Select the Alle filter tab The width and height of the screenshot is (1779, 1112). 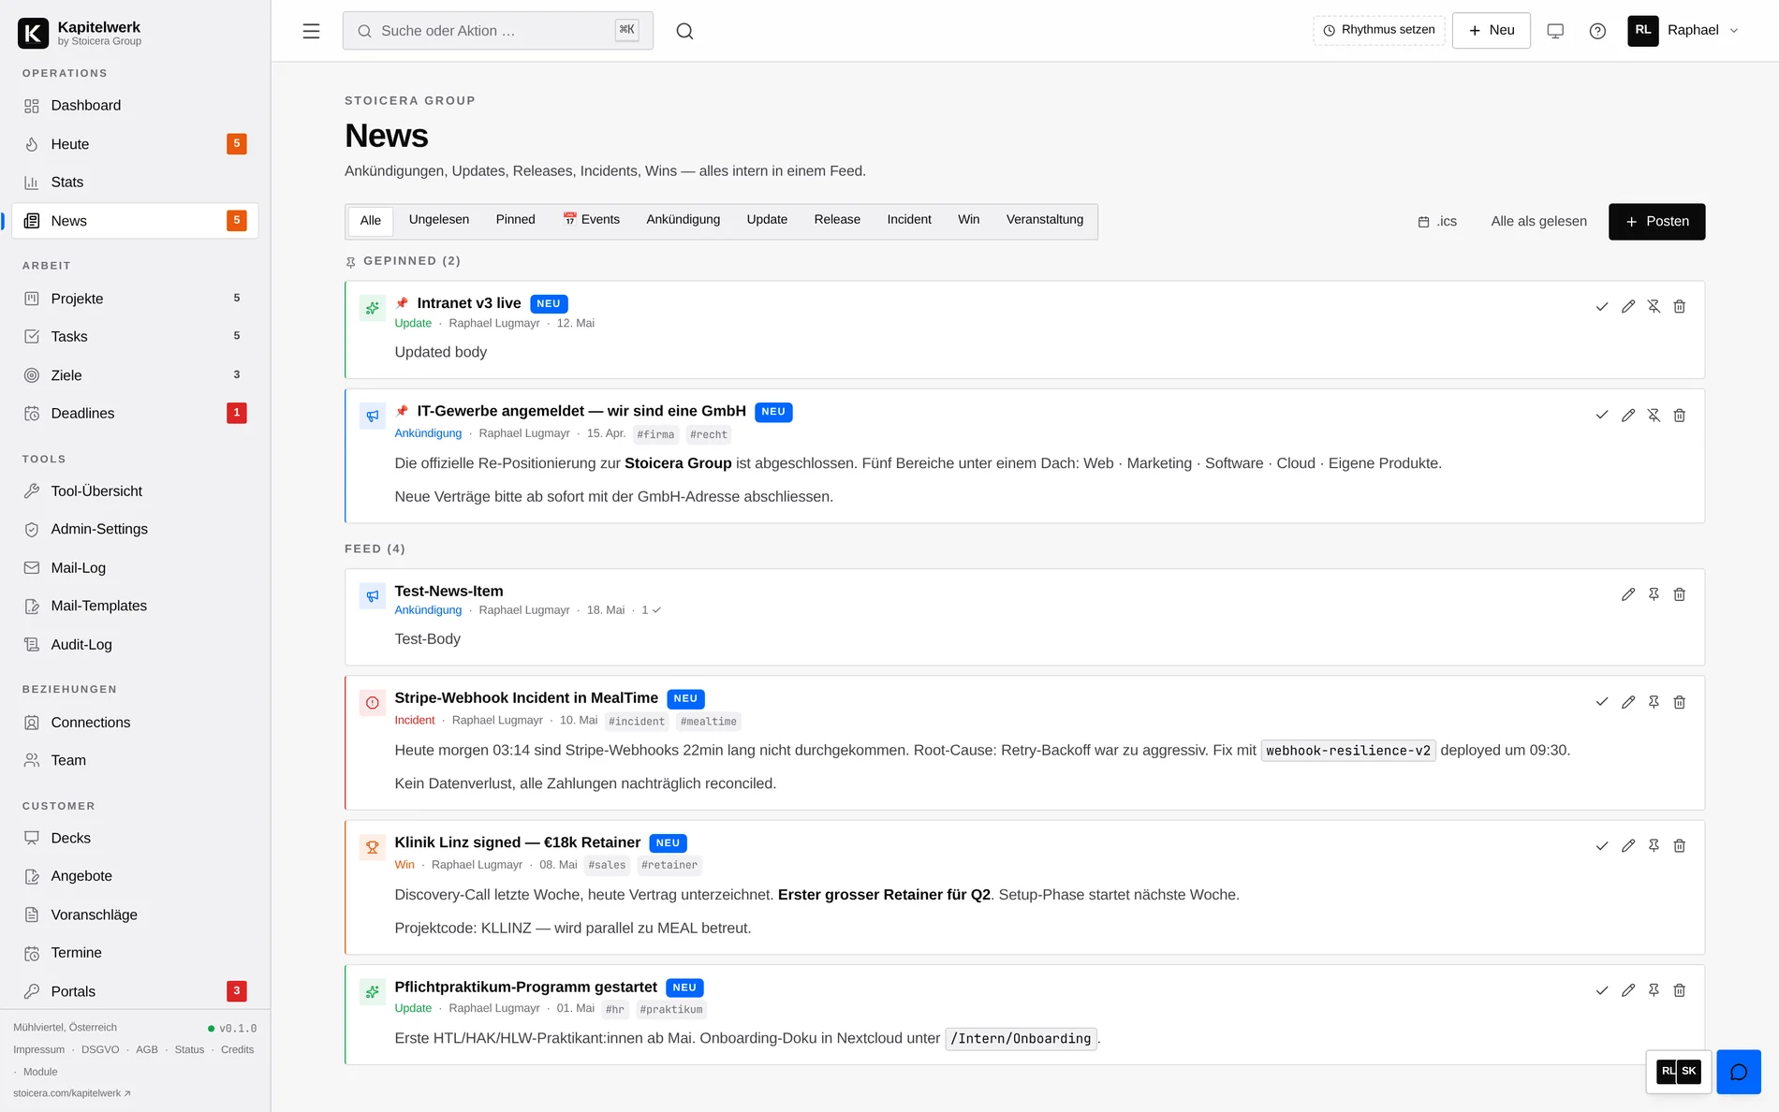point(371,221)
